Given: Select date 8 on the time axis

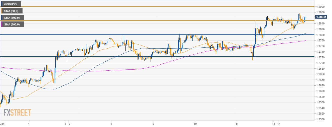Looking at the screenshot, I should [x=111, y=124].
